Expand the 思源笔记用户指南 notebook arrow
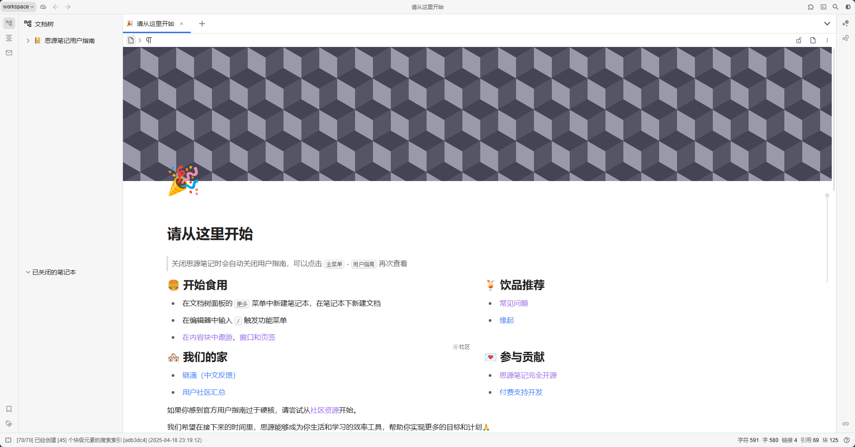The width and height of the screenshot is (855, 447). click(x=28, y=41)
